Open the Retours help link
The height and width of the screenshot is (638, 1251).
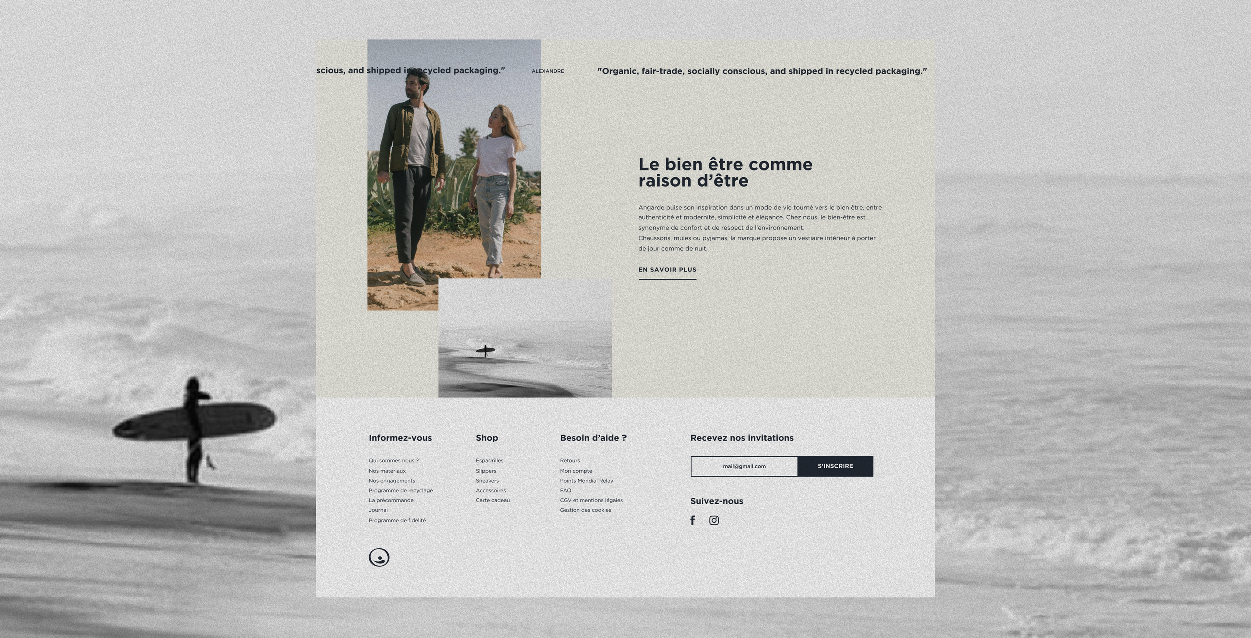click(570, 461)
